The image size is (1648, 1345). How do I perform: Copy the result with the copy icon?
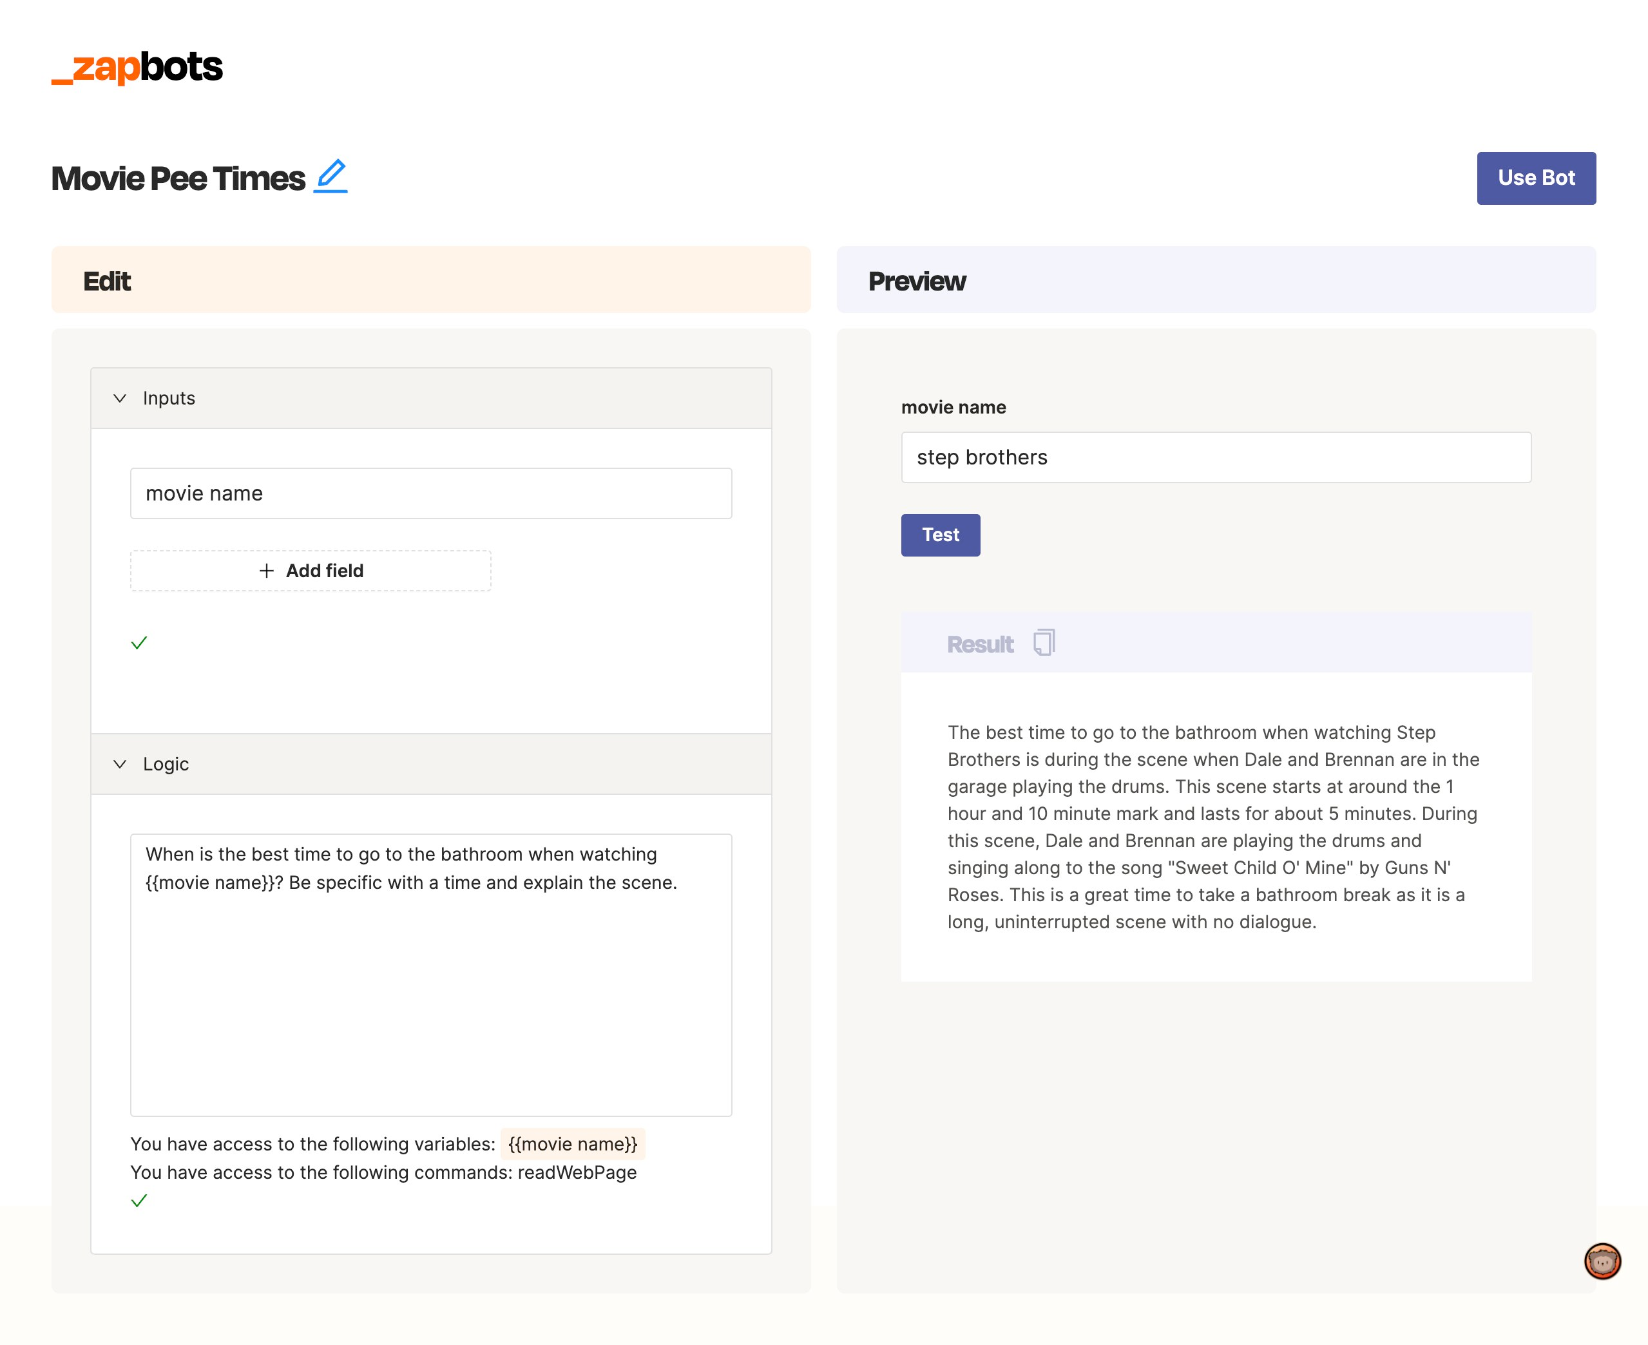tap(1044, 643)
